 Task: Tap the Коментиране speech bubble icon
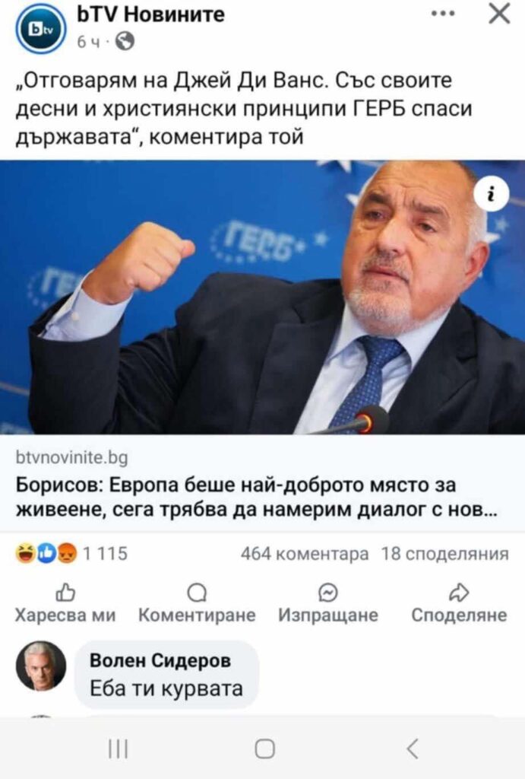pos(197,593)
